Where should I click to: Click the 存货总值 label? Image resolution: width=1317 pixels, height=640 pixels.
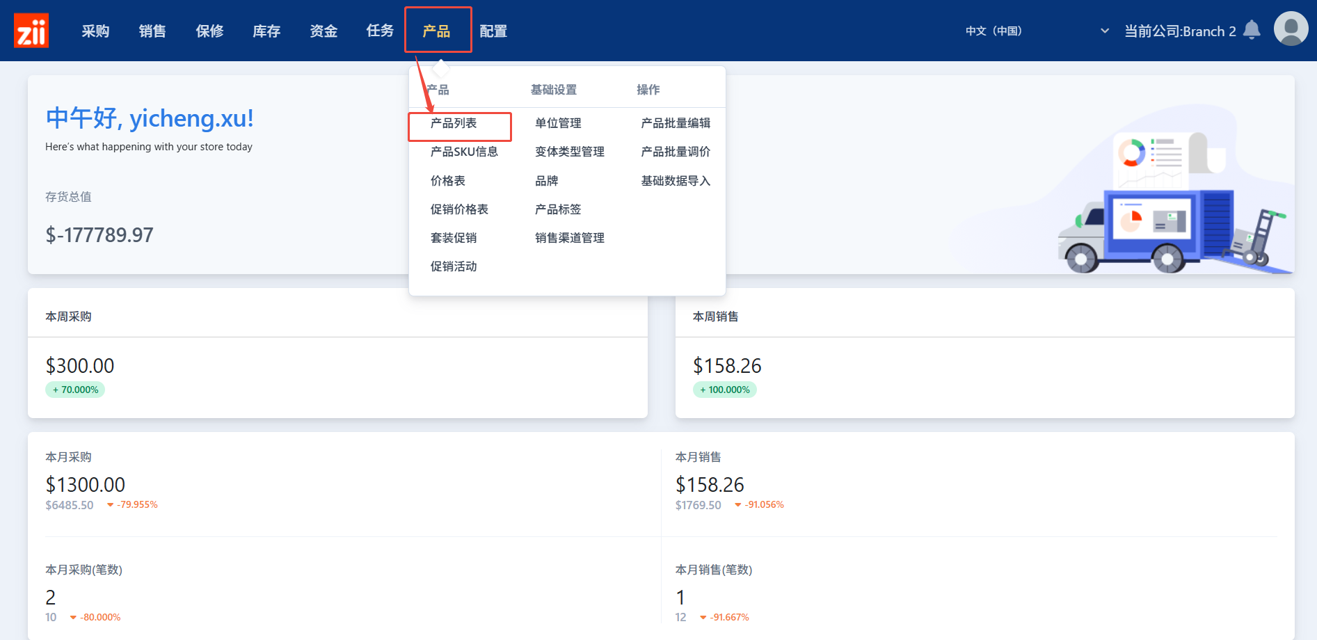tap(68, 197)
